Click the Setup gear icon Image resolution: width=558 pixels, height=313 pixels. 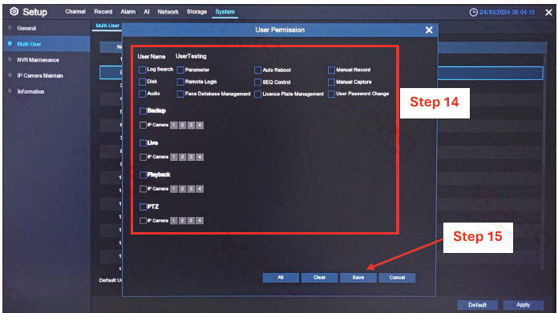[14, 12]
